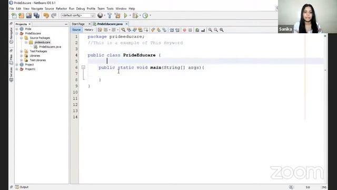Open the default config dropdown
This screenshot has height=190, width=337.
pyautogui.click(x=77, y=15)
